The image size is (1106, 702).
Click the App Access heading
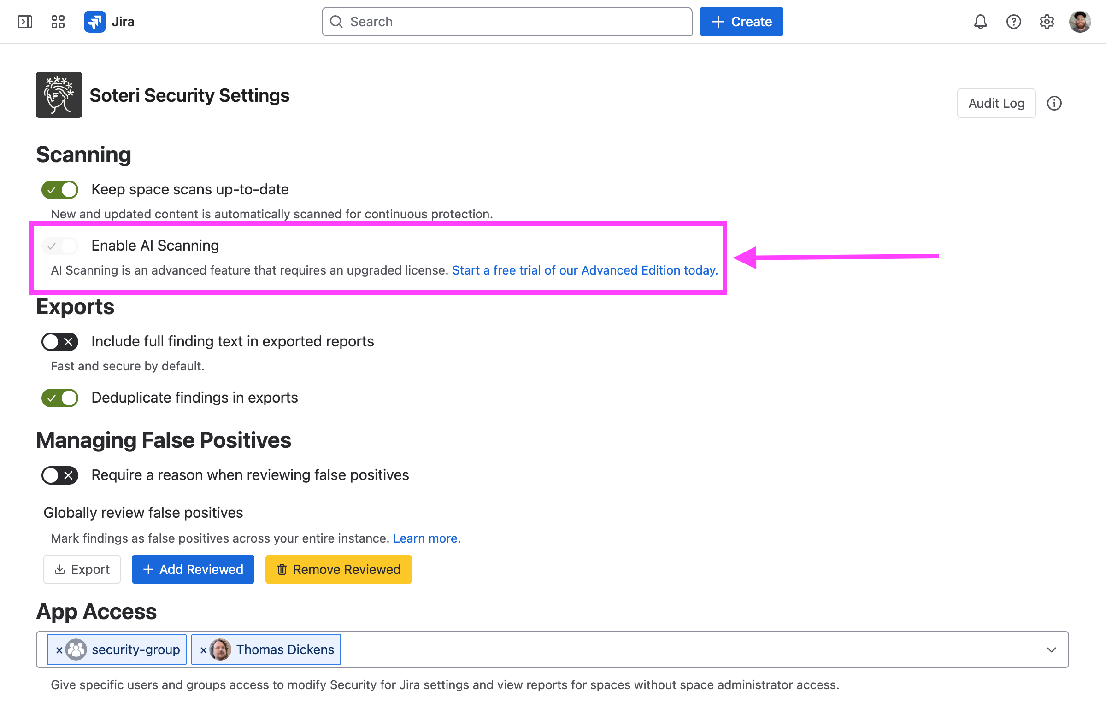[x=96, y=612]
